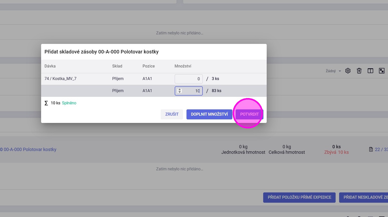
Task: Open the settings gear icon
Action: tap(348, 71)
